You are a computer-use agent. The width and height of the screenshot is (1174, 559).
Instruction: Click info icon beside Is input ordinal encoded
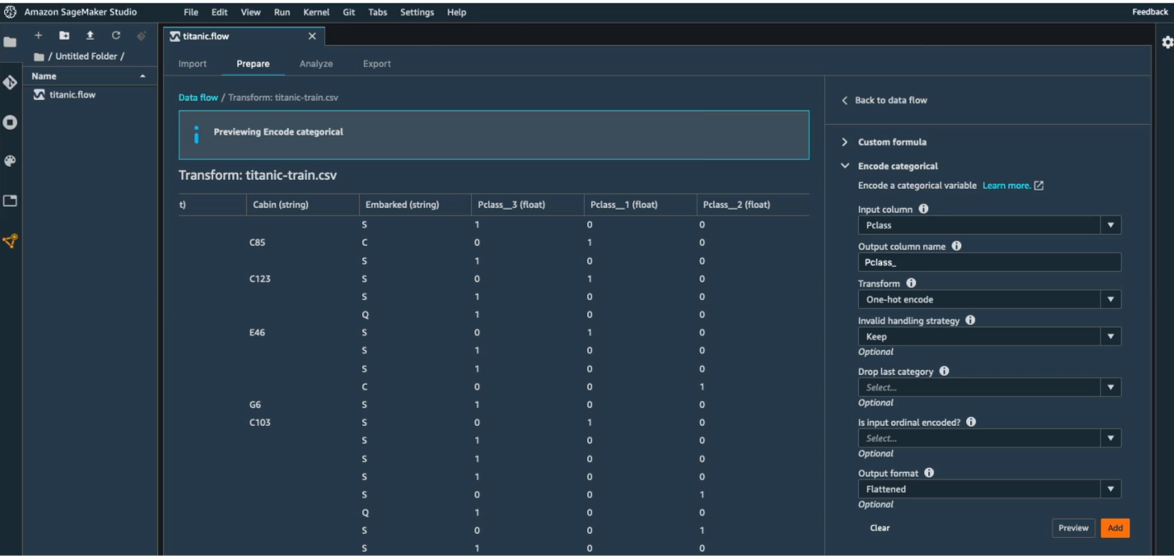point(971,422)
